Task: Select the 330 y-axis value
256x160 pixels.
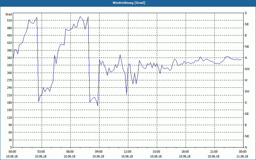Action: pyautogui.click(x=10, y=65)
